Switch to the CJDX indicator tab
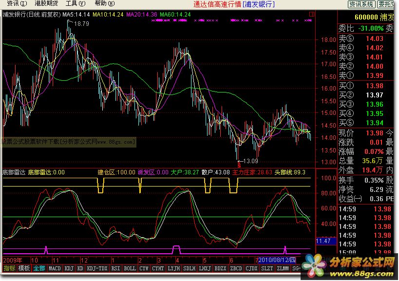 coord(252,268)
